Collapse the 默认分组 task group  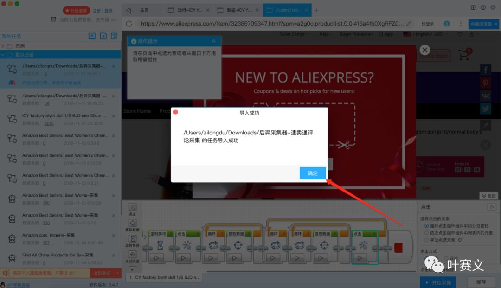click(4, 54)
